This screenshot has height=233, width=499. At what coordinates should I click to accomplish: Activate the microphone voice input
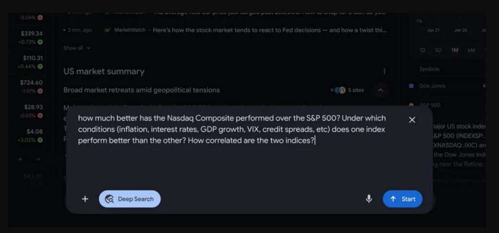[369, 199]
